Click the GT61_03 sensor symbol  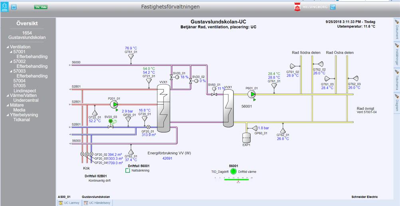point(329,78)
